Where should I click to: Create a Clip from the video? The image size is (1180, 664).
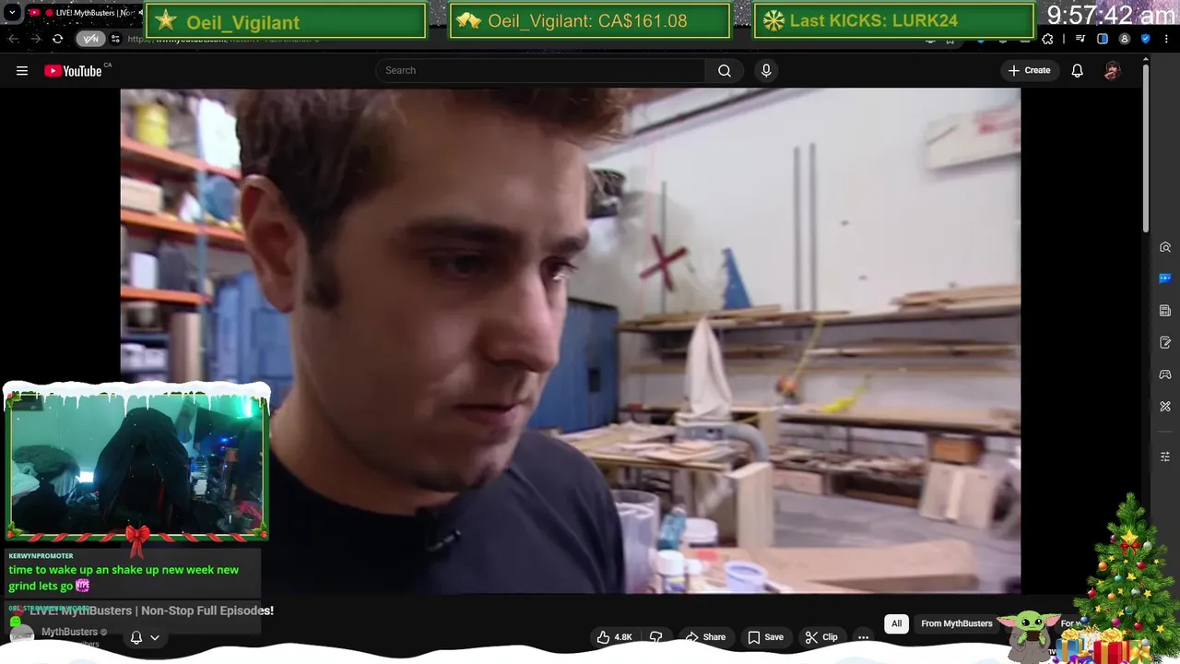tap(821, 637)
